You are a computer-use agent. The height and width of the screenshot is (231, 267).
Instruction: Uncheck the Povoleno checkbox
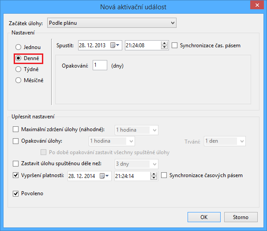(16, 193)
